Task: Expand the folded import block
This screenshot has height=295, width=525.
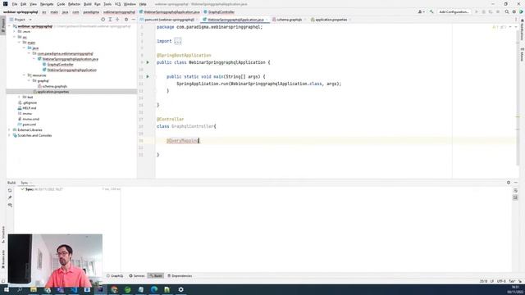Action: pos(178,41)
